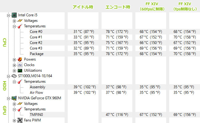Viewport: 200px width, 123px height.
Task: Click the encode Core #0 value 78 °C
Action: tap(117, 32)
